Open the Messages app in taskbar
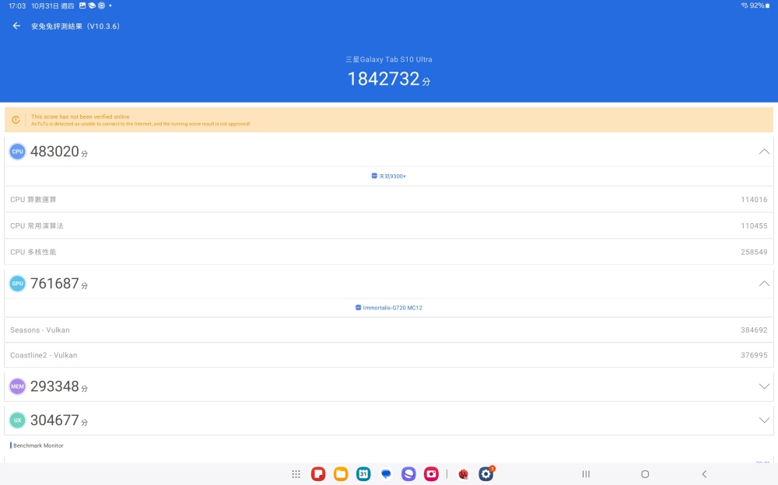The width and height of the screenshot is (778, 485). pos(386,474)
